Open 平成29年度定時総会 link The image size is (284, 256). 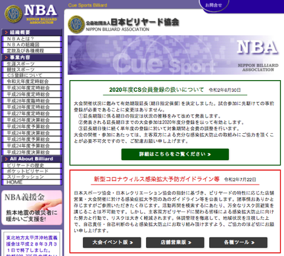(x=32, y=95)
